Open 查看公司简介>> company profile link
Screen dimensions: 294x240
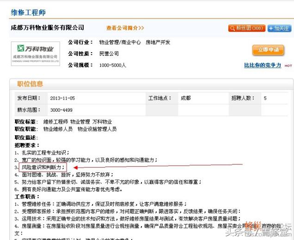click(125, 28)
